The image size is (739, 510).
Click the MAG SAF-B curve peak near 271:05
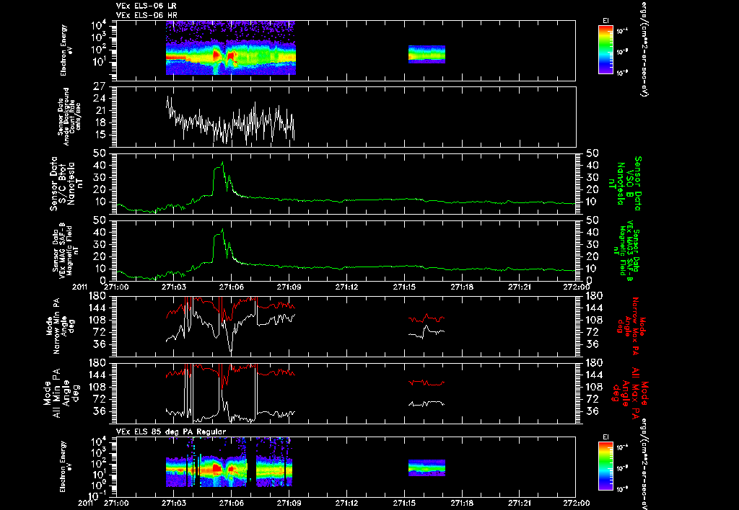click(222, 230)
